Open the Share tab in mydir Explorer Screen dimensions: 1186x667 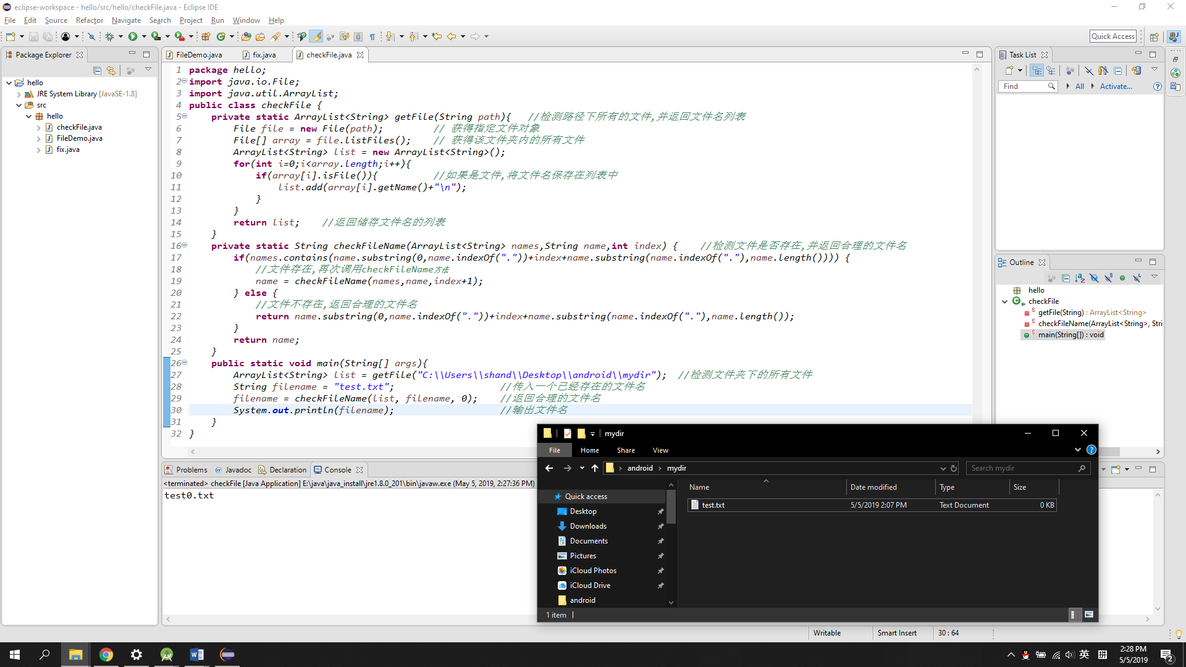click(626, 450)
